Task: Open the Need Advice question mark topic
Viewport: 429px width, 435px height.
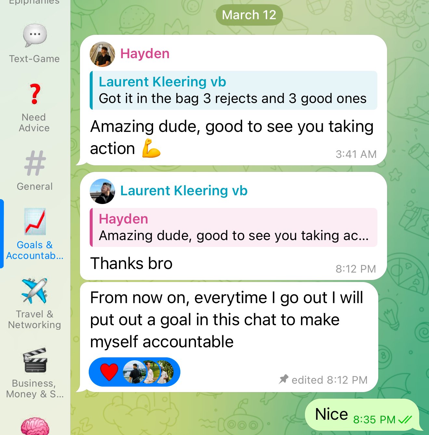Action: click(x=35, y=94)
